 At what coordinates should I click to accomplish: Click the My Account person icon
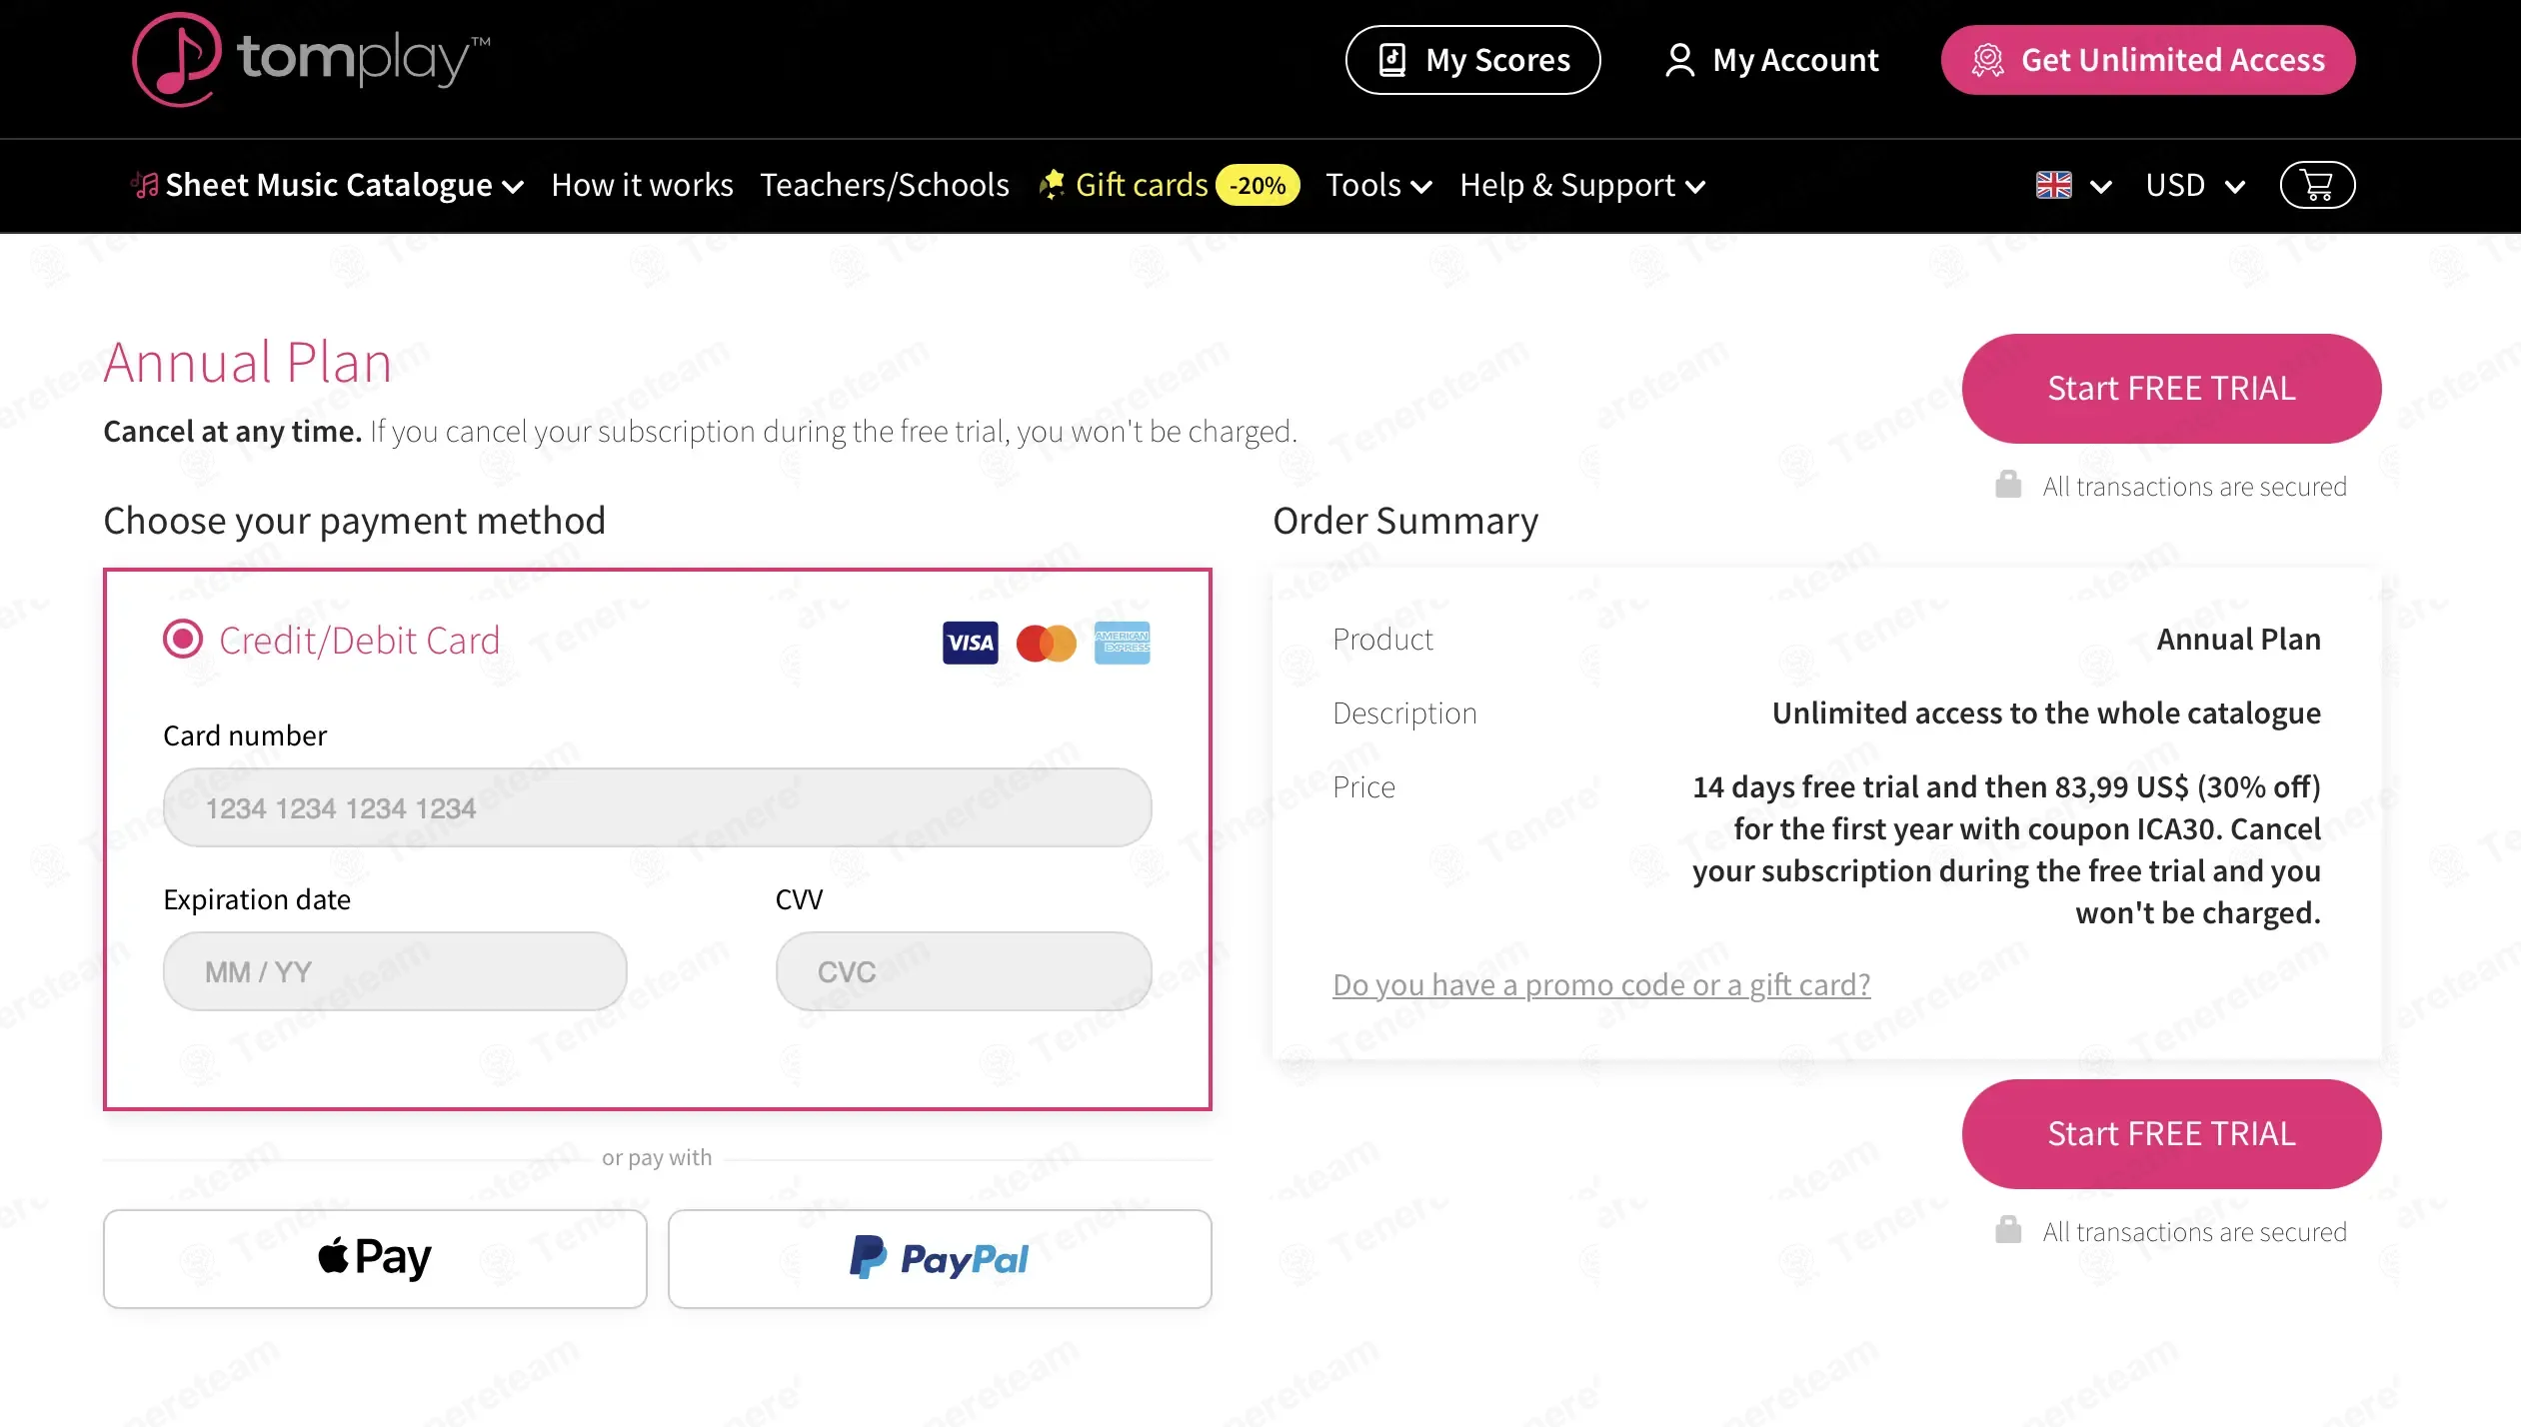click(1679, 61)
